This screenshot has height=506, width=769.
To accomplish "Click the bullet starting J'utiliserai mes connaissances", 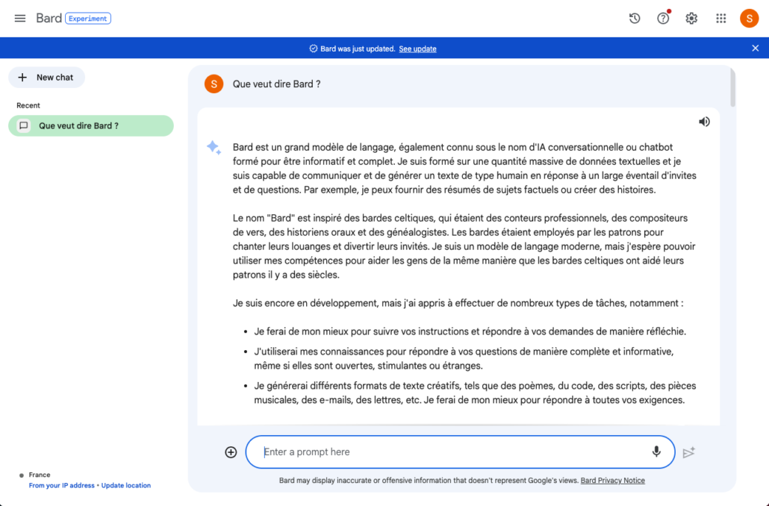I will point(464,358).
